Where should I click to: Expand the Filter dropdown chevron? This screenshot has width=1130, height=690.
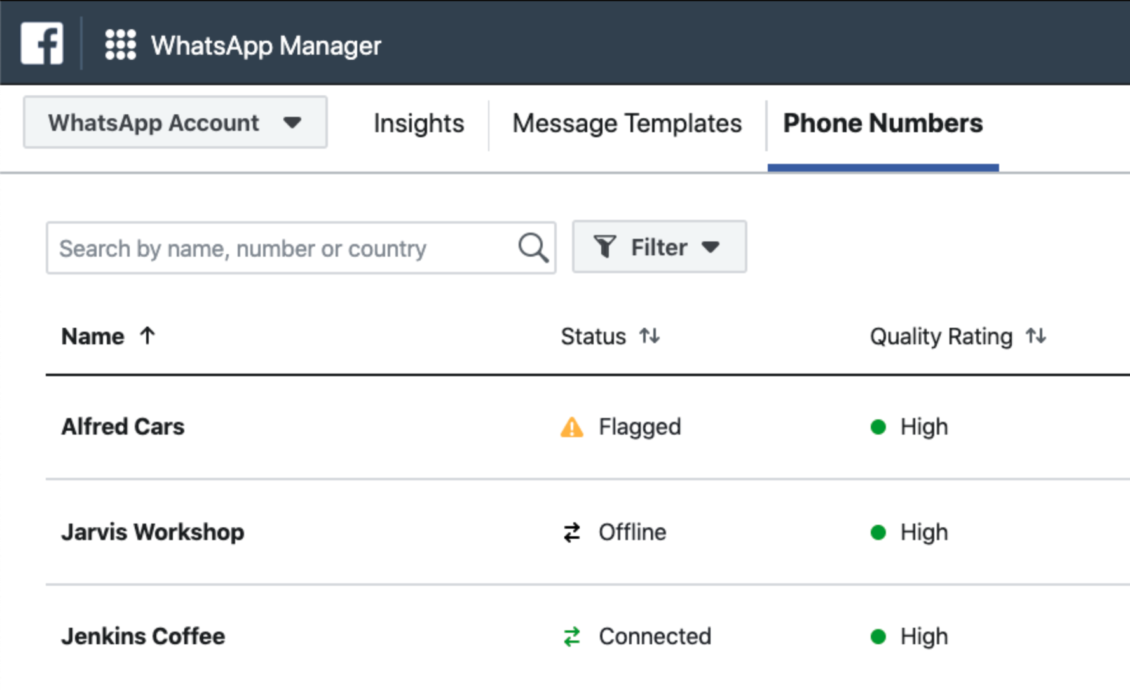(711, 247)
